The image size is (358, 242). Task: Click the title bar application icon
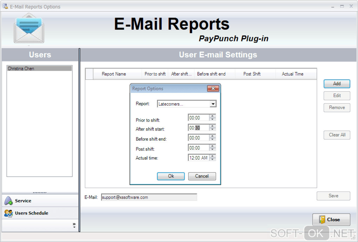(x=5, y=6)
